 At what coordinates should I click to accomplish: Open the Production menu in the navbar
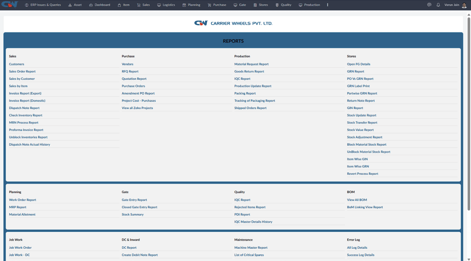coord(309,5)
